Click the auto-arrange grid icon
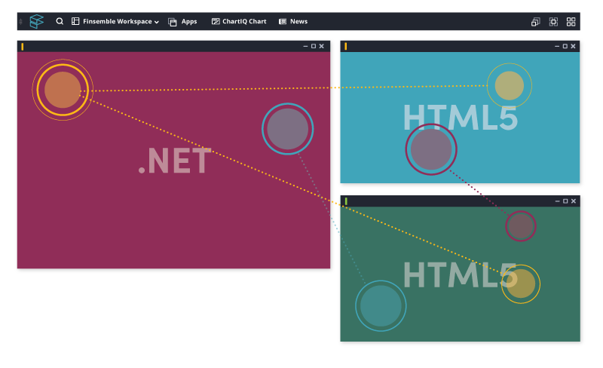 coord(571,22)
